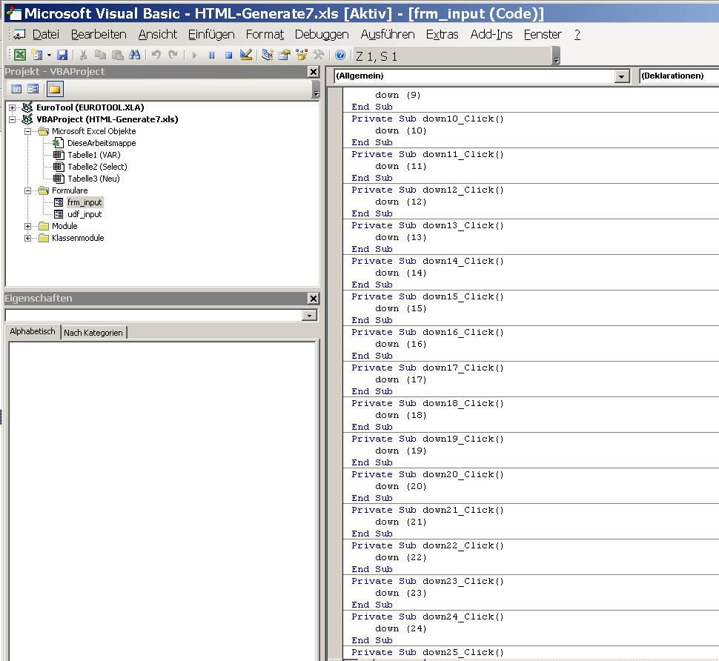The width and height of the screenshot is (719, 661).
Task: Expand the Module folder
Action: pyautogui.click(x=28, y=227)
